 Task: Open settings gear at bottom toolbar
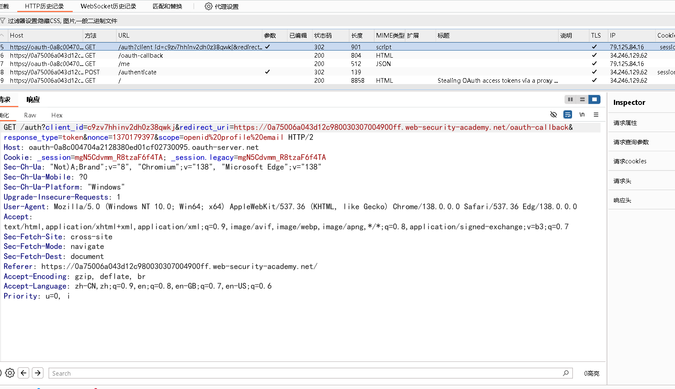[x=10, y=373]
